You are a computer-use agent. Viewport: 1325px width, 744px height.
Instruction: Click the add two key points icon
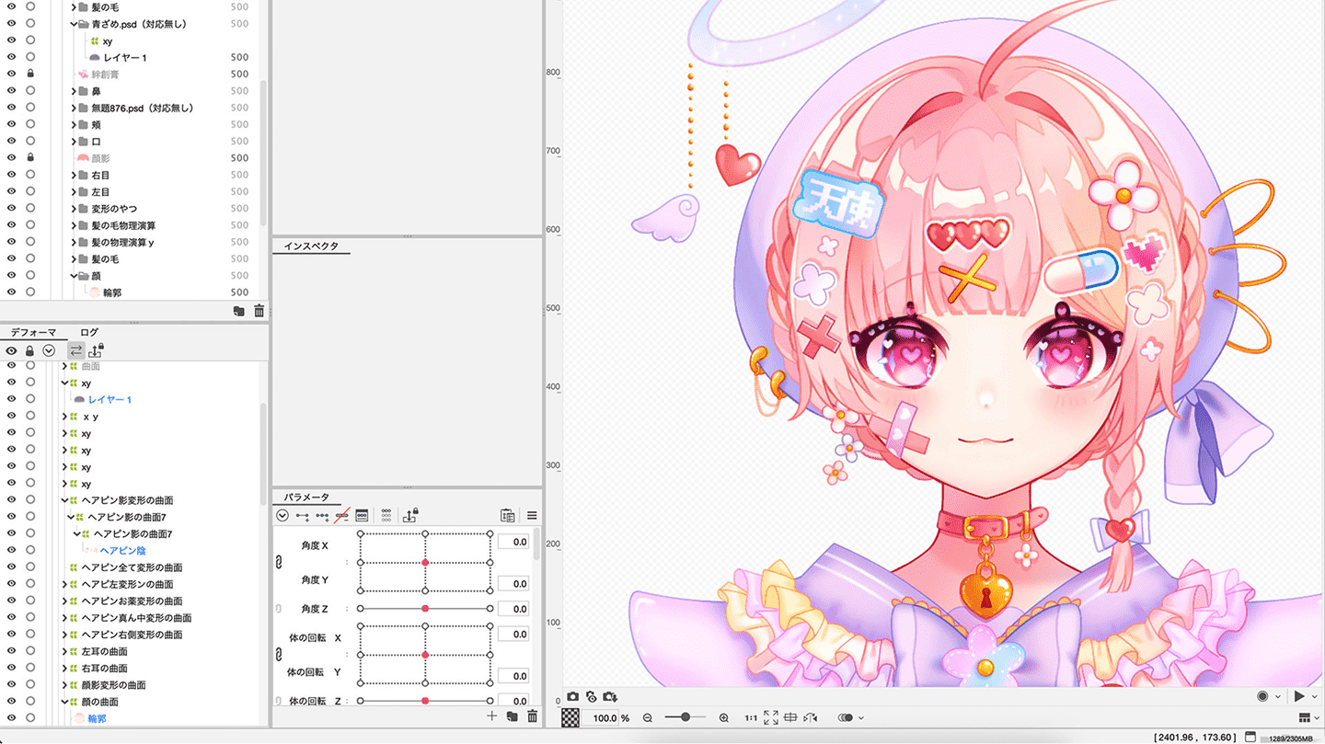(x=302, y=516)
